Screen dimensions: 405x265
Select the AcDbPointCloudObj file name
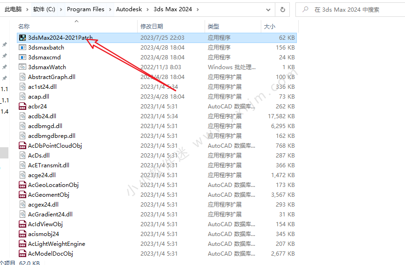(55, 146)
